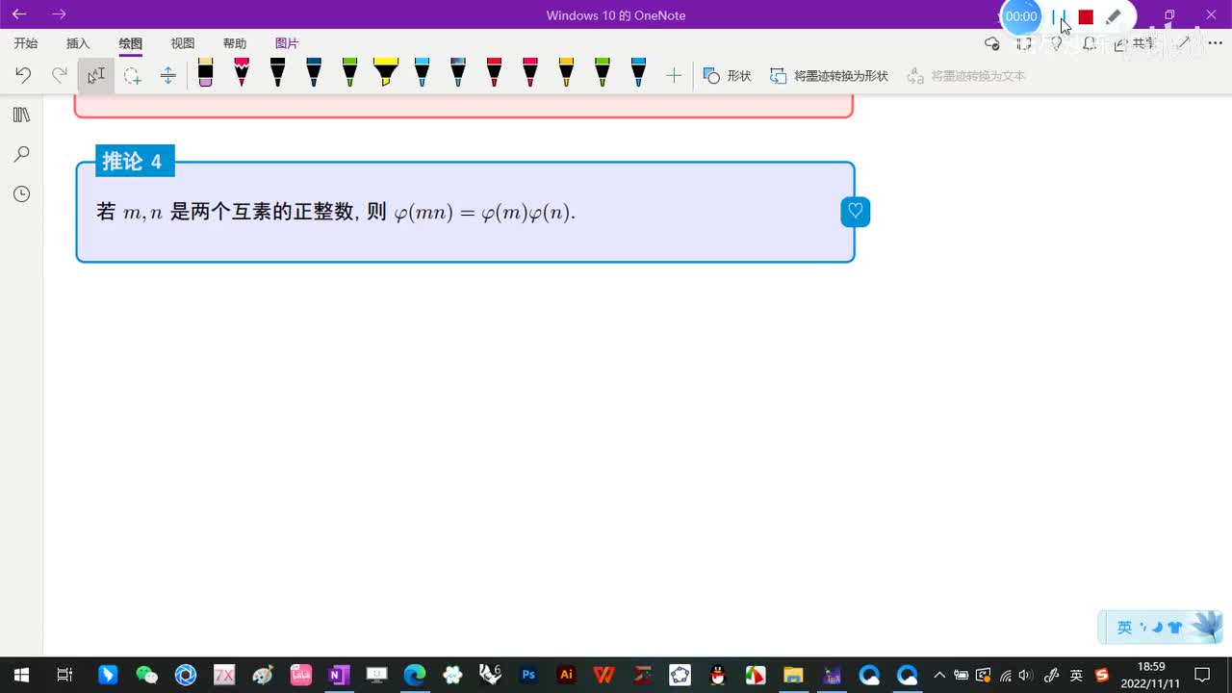Switch to the 图片 ribbon tab
1232x693 pixels.
click(x=287, y=43)
